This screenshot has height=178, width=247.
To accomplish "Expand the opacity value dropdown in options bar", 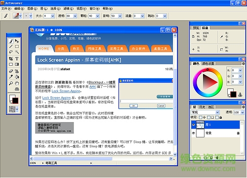I will coord(75,16).
